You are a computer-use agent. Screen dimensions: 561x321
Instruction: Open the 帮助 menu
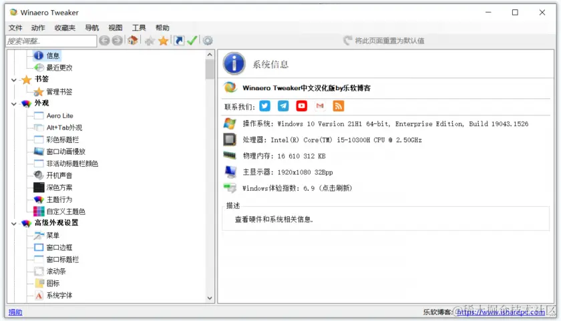162,27
